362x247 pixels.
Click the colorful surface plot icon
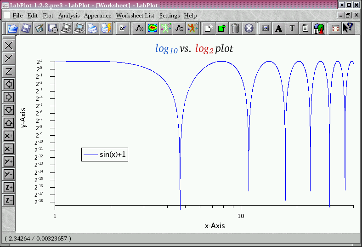tap(153, 29)
